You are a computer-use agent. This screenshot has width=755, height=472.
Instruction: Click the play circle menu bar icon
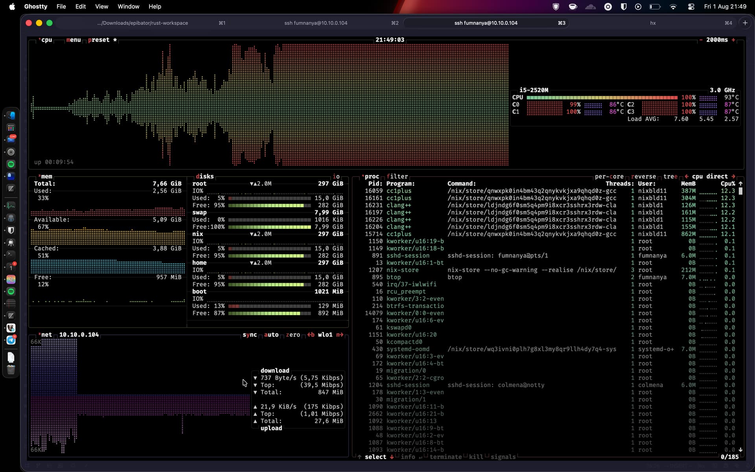(x=638, y=6)
